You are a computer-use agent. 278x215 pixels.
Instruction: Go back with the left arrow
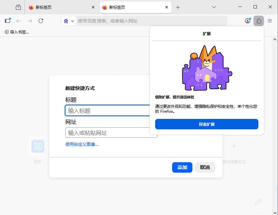tap(18, 21)
